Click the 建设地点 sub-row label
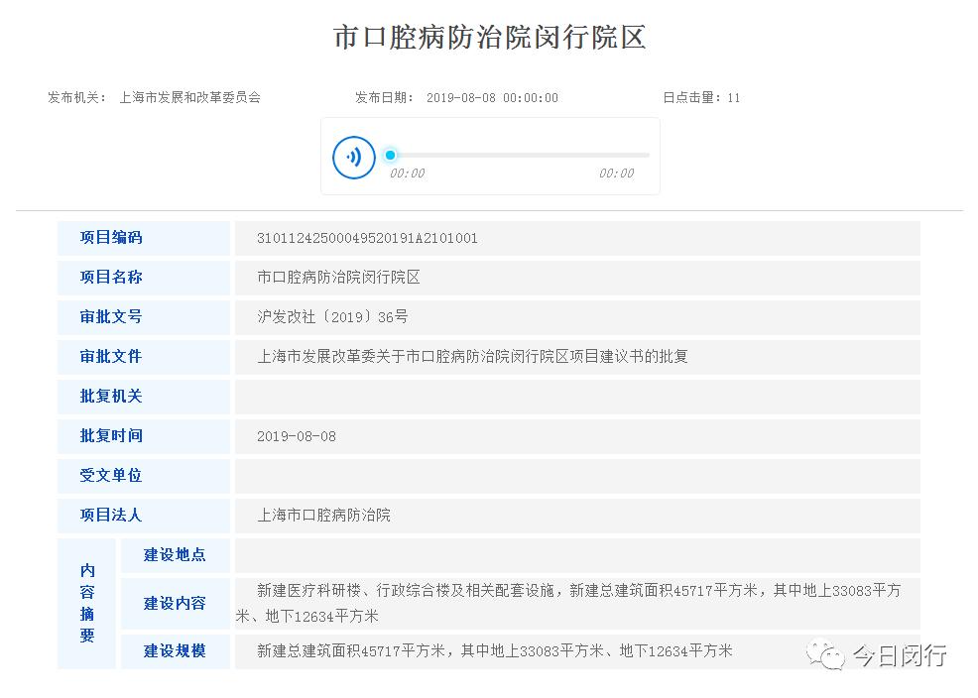The image size is (978, 698). click(175, 555)
